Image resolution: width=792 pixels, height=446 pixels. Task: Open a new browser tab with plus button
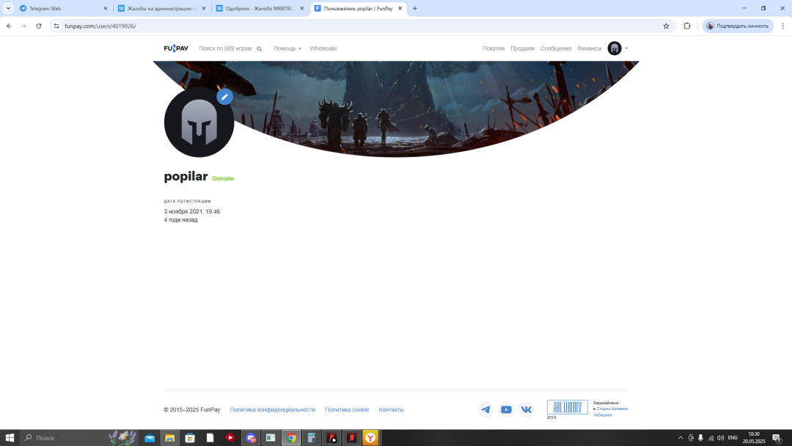coord(414,8)
